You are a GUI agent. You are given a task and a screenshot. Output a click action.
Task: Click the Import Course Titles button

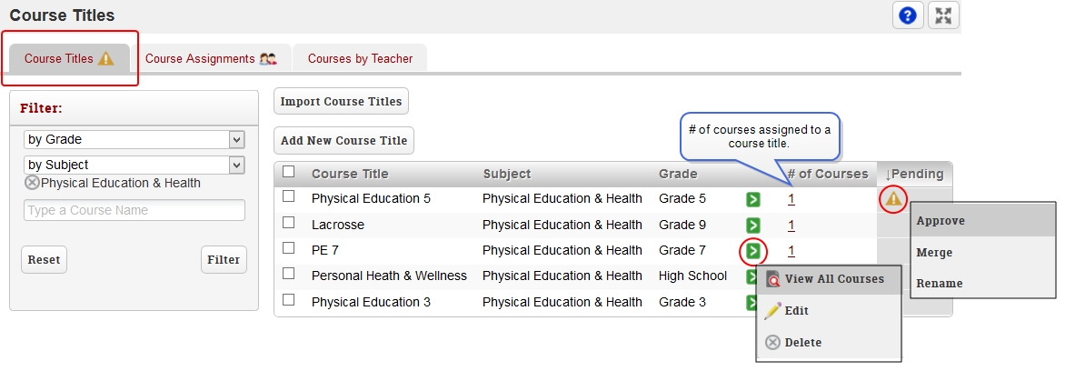pyautogui.click(x=341, y=101)
